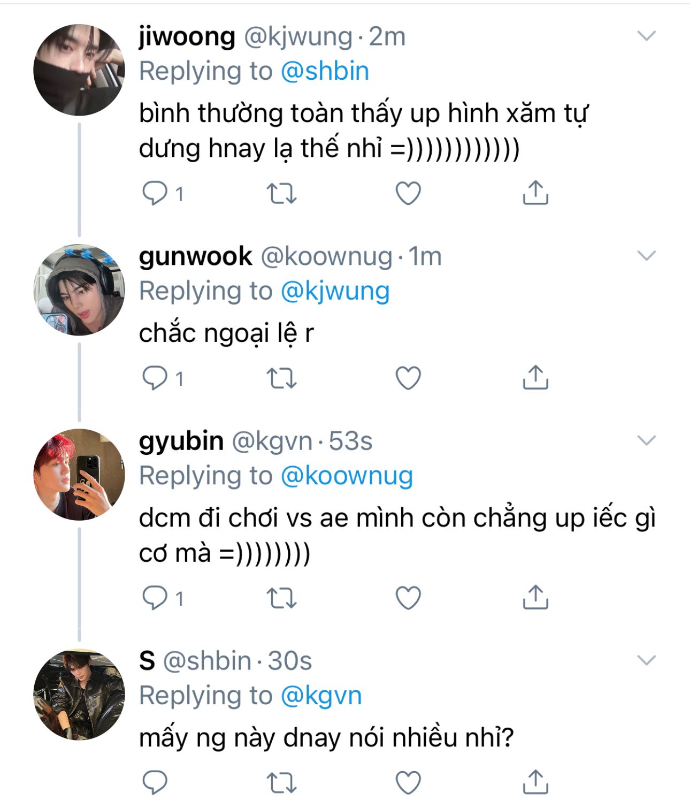View gyubin's profile picture
Viewport: 690px width, 808px height.
(79, 474)
